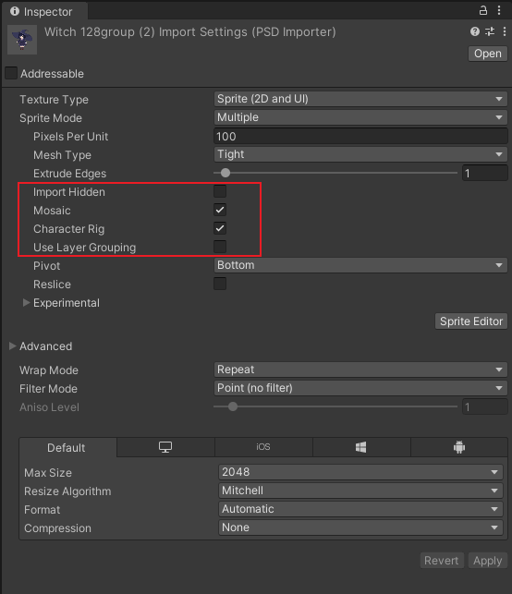Open the Sprite Mode dropdown
Image resolution: width=512 pixels, height=594 pixels.
pos(360,117)
